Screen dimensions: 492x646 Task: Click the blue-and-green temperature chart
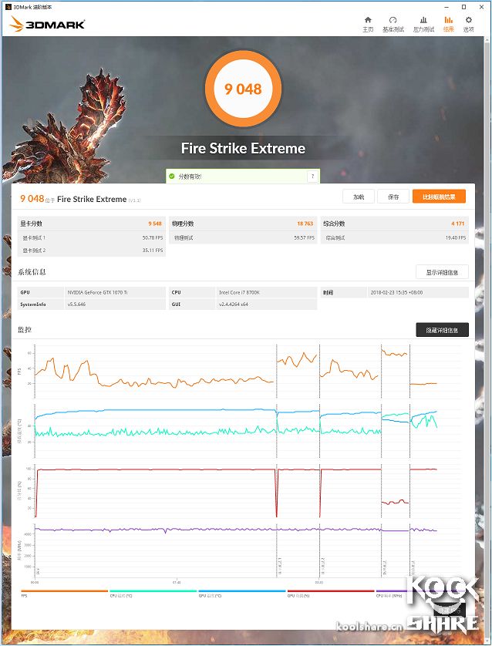(x=236, y=430)
